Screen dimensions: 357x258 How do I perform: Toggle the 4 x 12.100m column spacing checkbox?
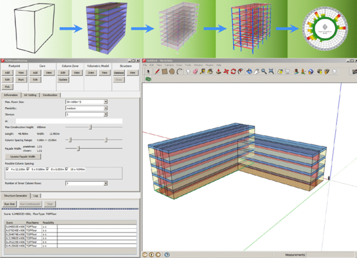tap(7, 169)
